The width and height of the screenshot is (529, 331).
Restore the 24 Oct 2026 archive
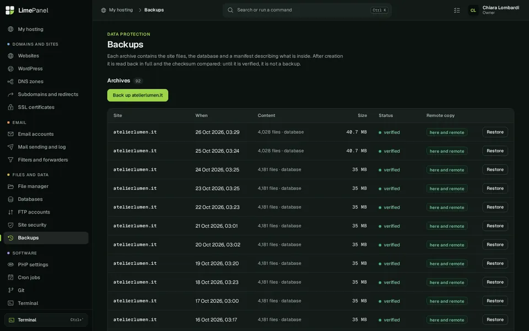pyautogui.click(x=495, y=169)
